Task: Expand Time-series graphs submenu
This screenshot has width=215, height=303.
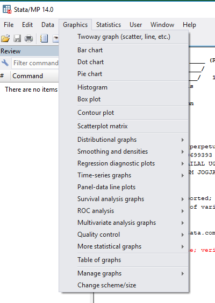Action: [124, 175]
